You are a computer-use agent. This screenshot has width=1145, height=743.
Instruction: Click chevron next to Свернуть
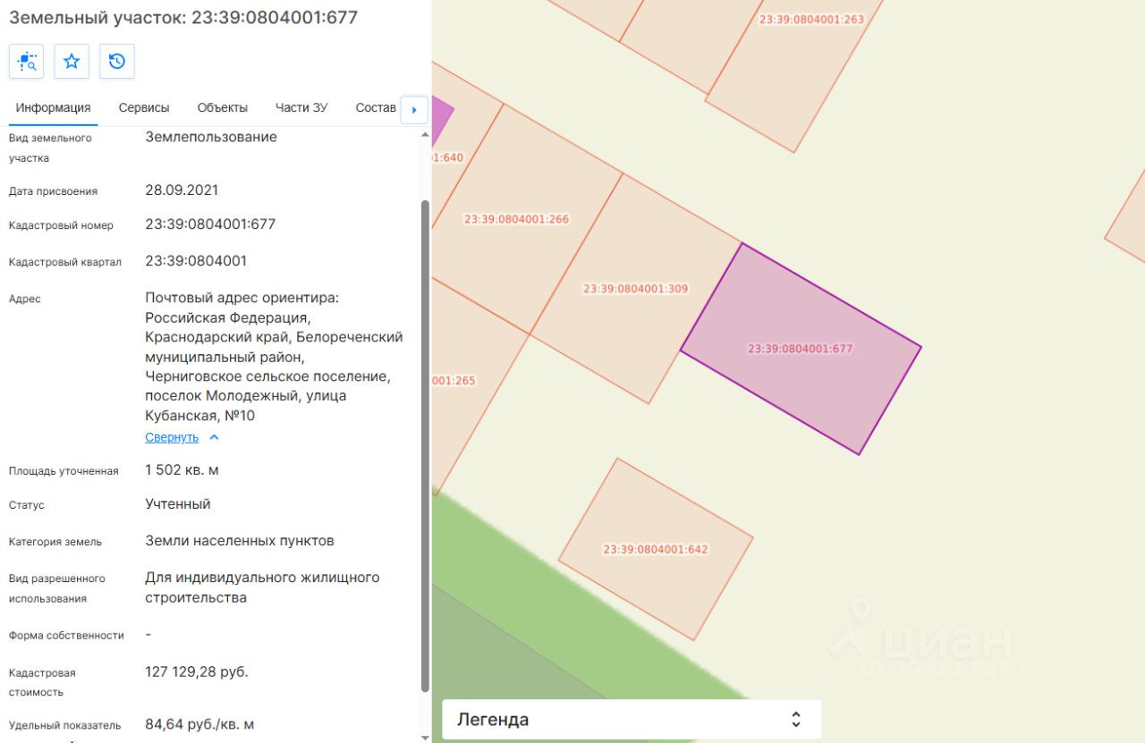[x=214, y=437]
